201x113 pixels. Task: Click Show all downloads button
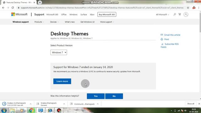[191, 104]
